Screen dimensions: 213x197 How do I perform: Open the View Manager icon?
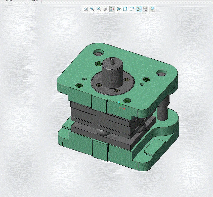(132, 9)
